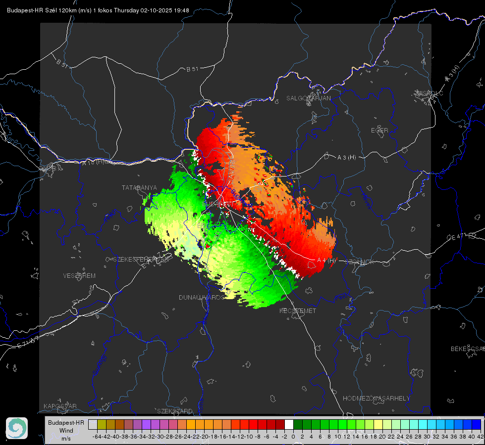Select the dark green swatch between 0 and 2

pyautogui.click(x=298, y=424)
